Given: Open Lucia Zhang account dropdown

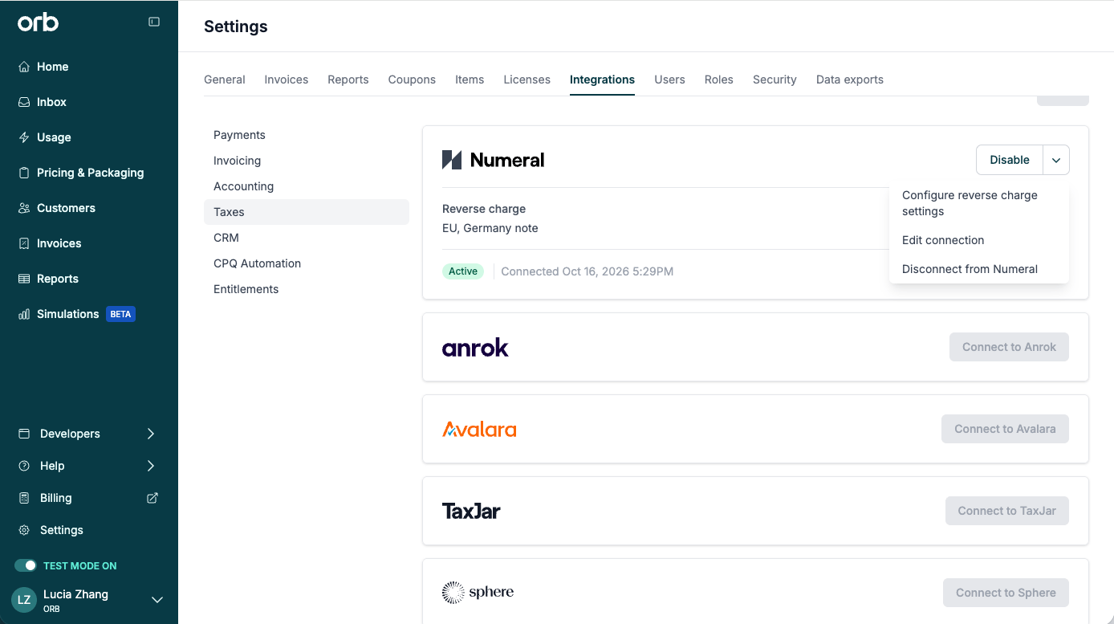Looking at the screenshot, I should coord(157,600).
